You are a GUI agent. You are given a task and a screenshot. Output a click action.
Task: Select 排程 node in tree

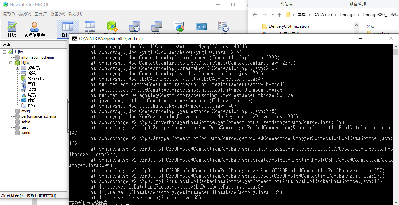[x=32, y=106]
